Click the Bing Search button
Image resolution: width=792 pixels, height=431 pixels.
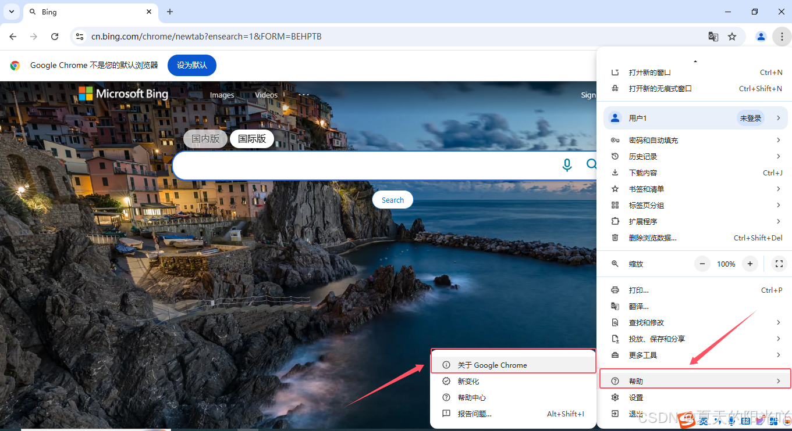(393, 200)
